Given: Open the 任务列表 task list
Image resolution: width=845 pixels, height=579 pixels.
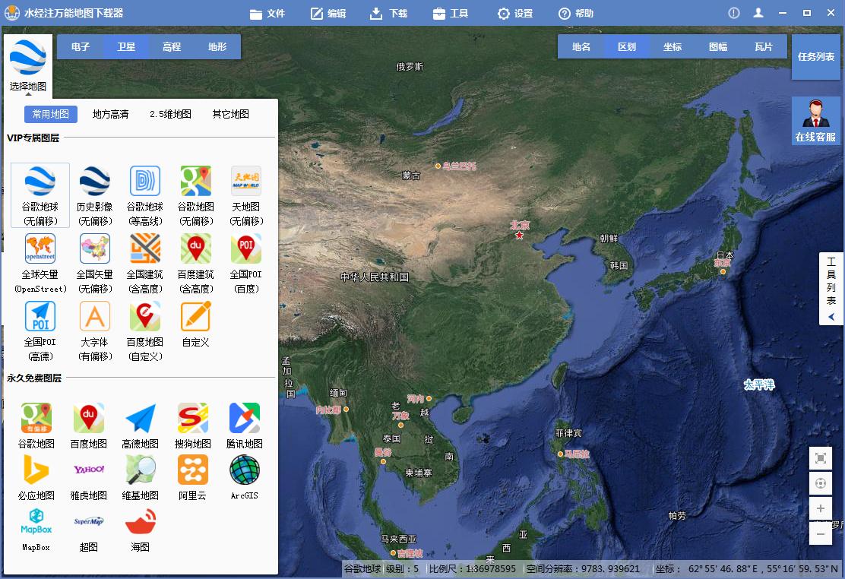Looking at the screenshot, I should click(815, 56).
